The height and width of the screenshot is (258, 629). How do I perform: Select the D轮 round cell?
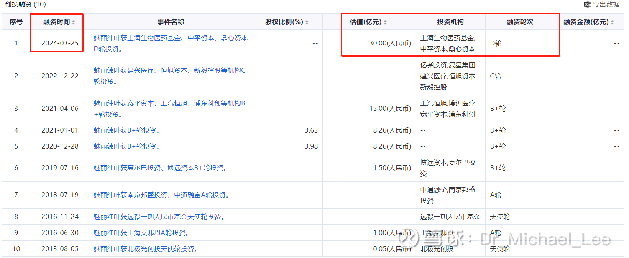pyautogui.click(x=520, y=43)
